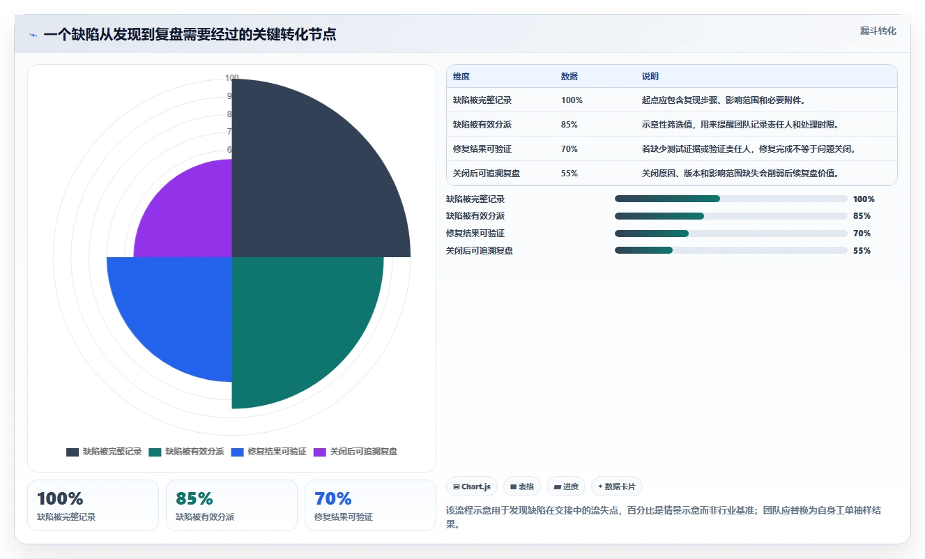The image size is (925, 559).
Task: Click the page title 一个缺陷从发现到复盘
Action: 190,35
